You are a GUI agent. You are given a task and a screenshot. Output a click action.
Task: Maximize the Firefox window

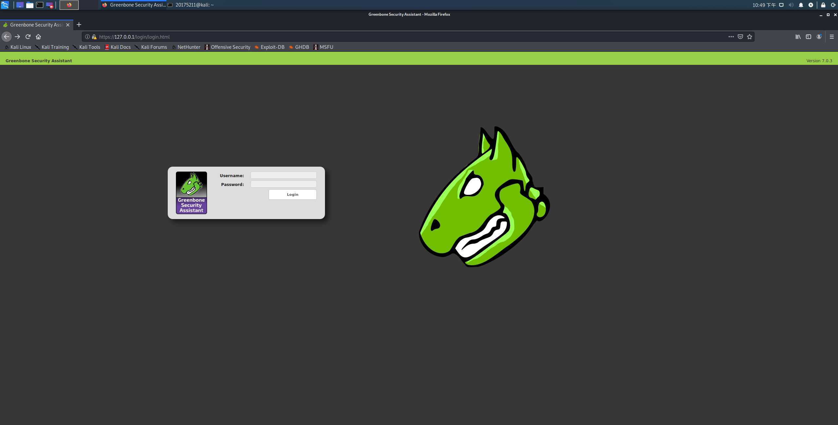[x=828, y=15]
